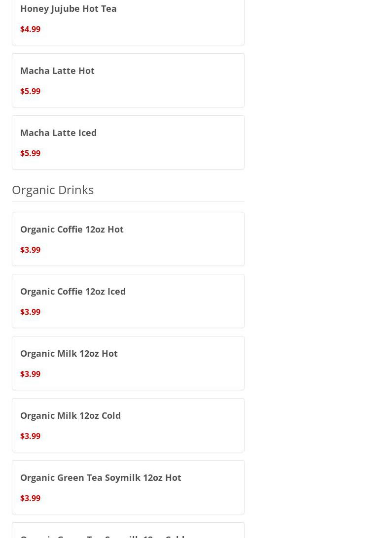The height and width of the screenshot is (538, 387).
Task: Click the $4.99 price under Honey Jujube Hot Tea
Action: coord(30,29)
